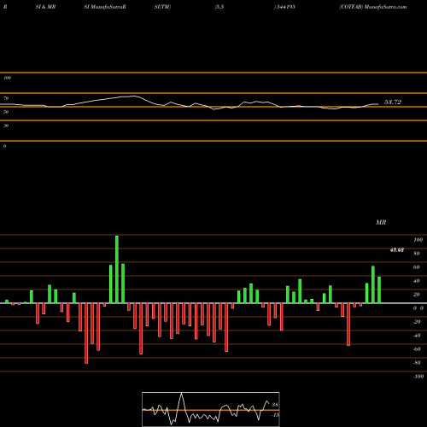Click the RSI axis label 30
427x427 pixels.
click(6, 126)
